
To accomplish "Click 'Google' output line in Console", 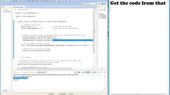I will coord(16,80).
